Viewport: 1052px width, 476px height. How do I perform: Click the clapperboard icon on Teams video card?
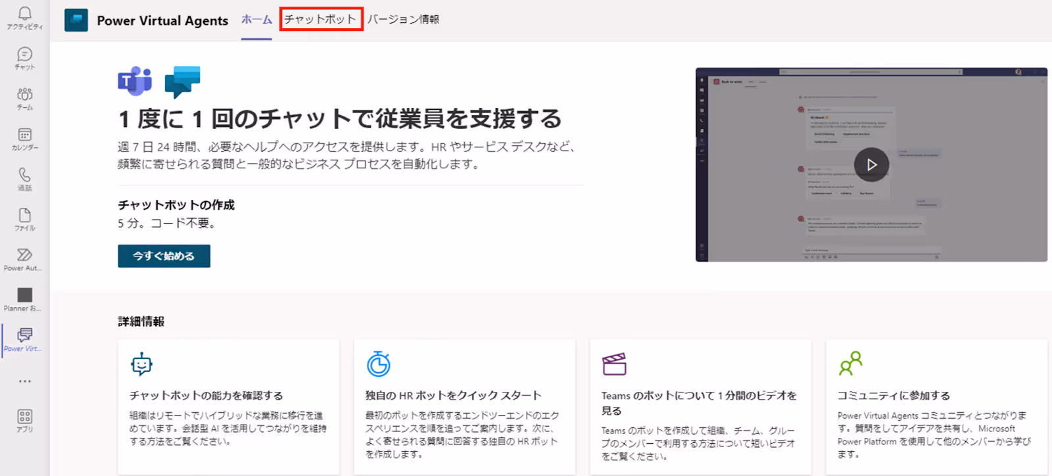(x=614, y=364)
